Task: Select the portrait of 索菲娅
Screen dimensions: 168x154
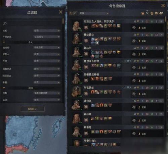Action: (x=77, y=118)
